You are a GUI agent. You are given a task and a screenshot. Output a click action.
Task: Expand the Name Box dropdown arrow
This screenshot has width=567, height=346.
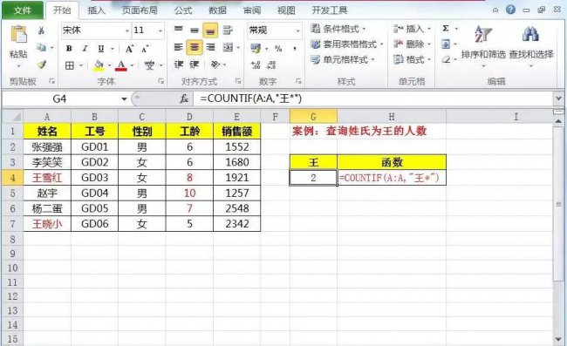tap(124, 99)
